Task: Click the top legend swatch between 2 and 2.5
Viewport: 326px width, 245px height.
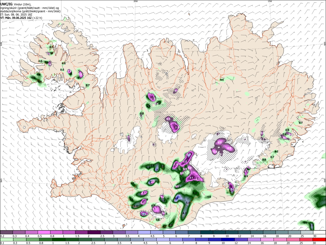Action: point(94,232)
